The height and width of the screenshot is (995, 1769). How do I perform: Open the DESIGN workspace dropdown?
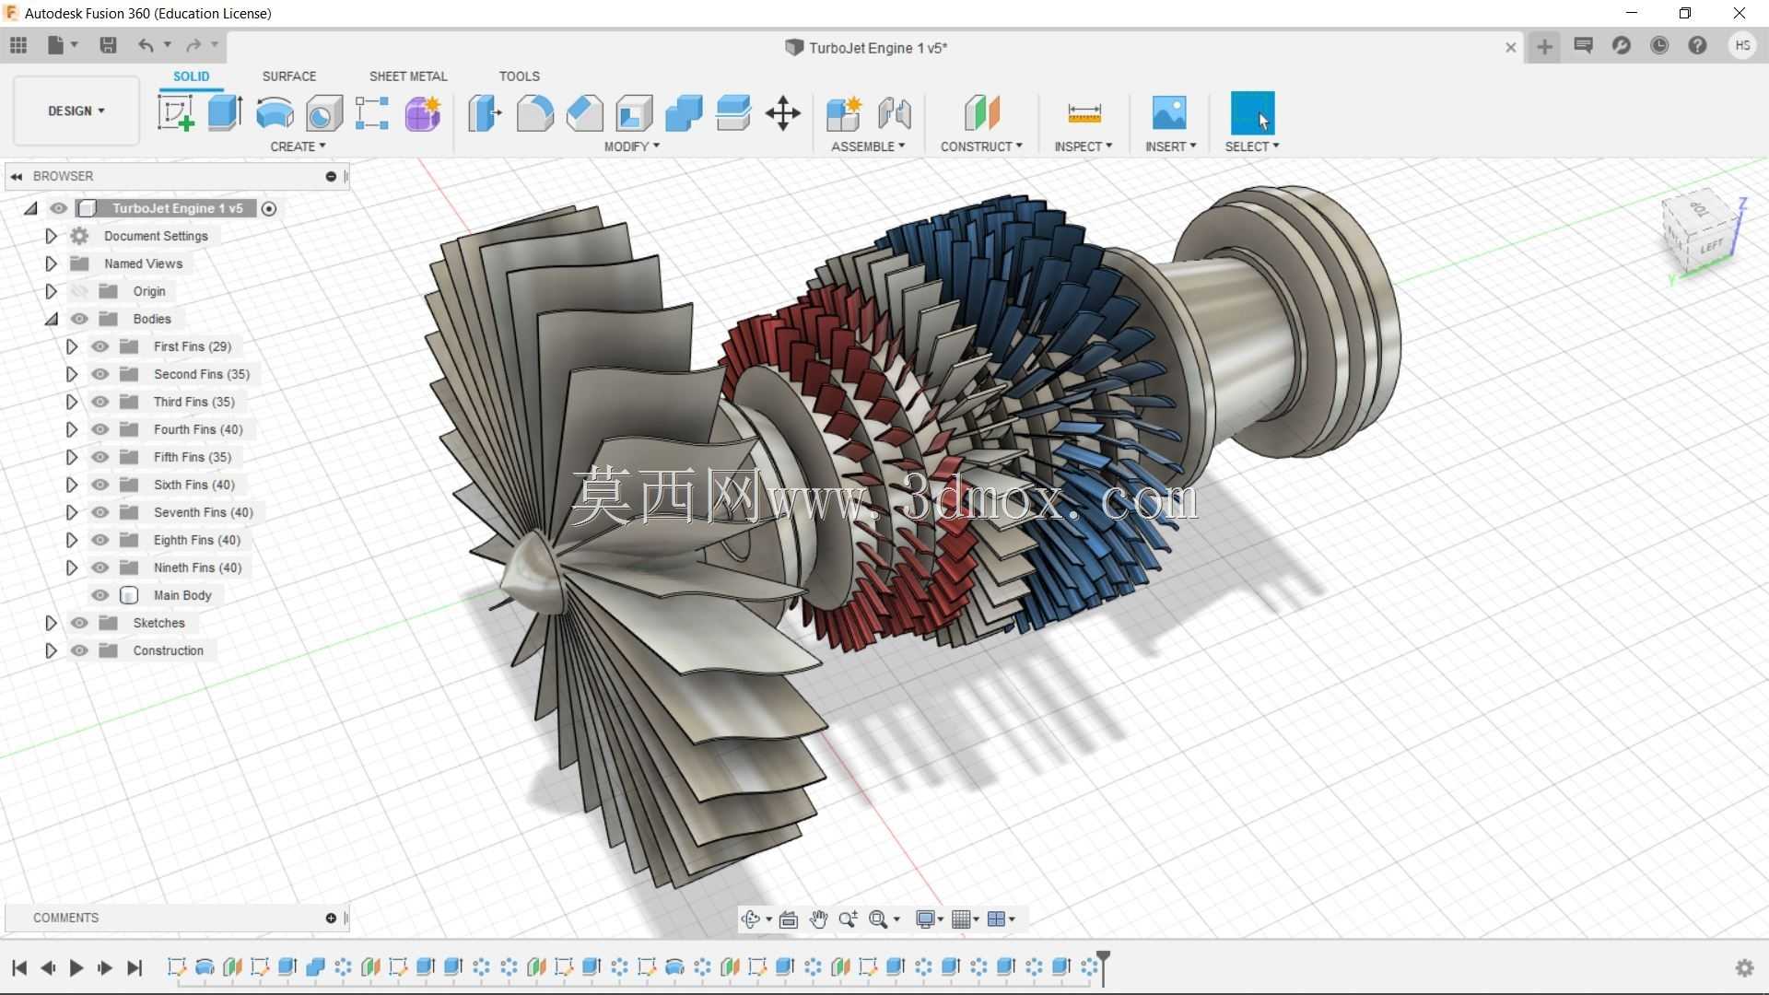coord(76,111)
